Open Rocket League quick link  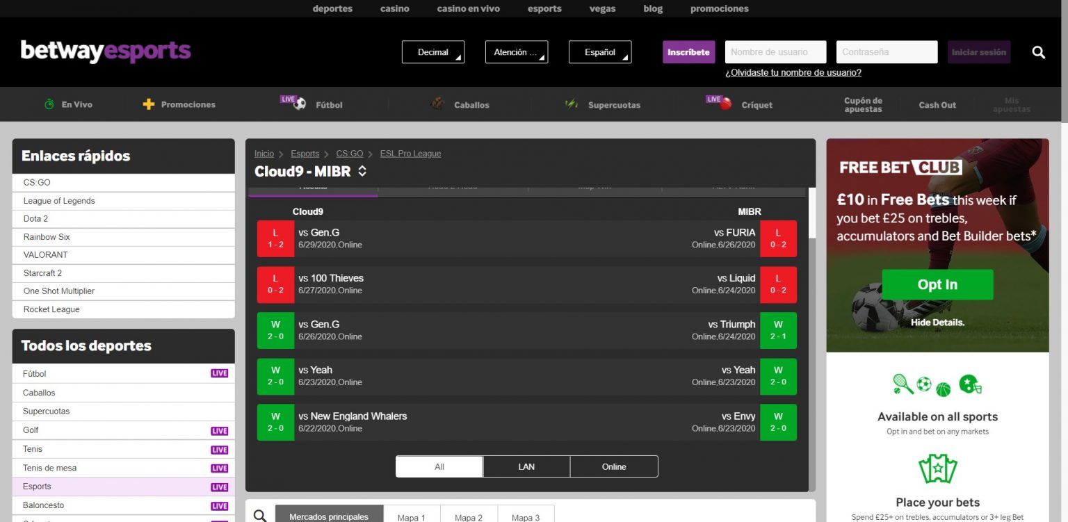(x=124, y=309)
